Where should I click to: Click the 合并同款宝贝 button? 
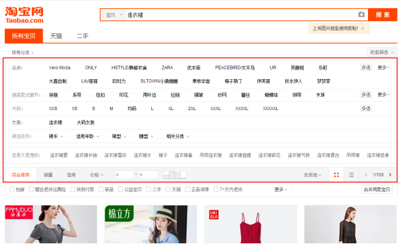(377, 189)
